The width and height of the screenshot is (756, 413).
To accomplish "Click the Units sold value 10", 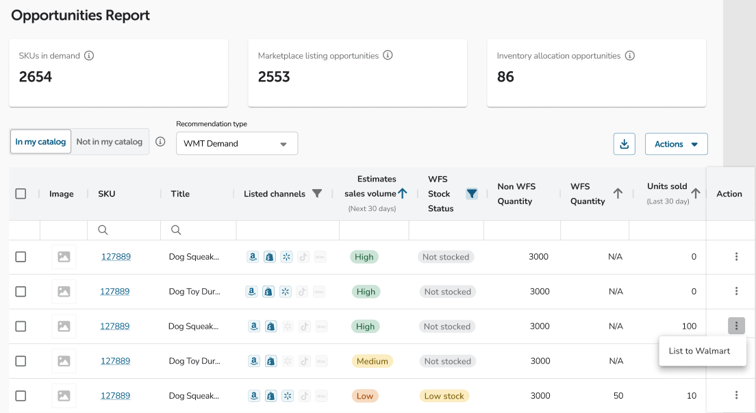I will (x=692, y=396).
